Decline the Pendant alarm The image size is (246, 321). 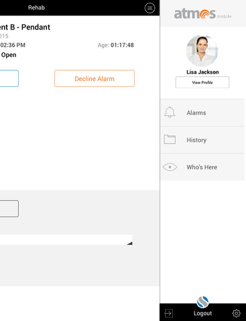click(95, 78)
